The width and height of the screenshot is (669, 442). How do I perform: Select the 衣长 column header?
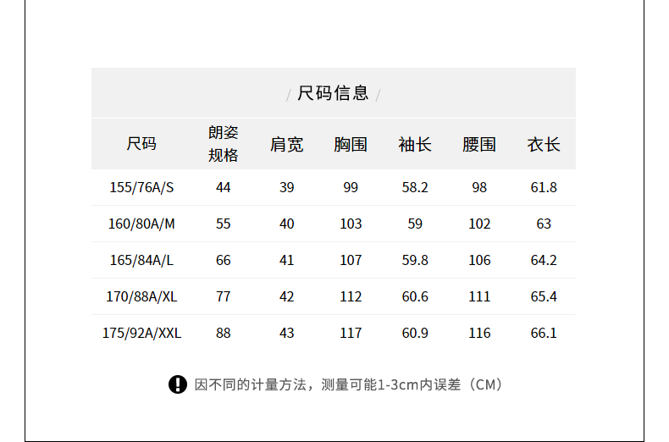pos(544,145)
